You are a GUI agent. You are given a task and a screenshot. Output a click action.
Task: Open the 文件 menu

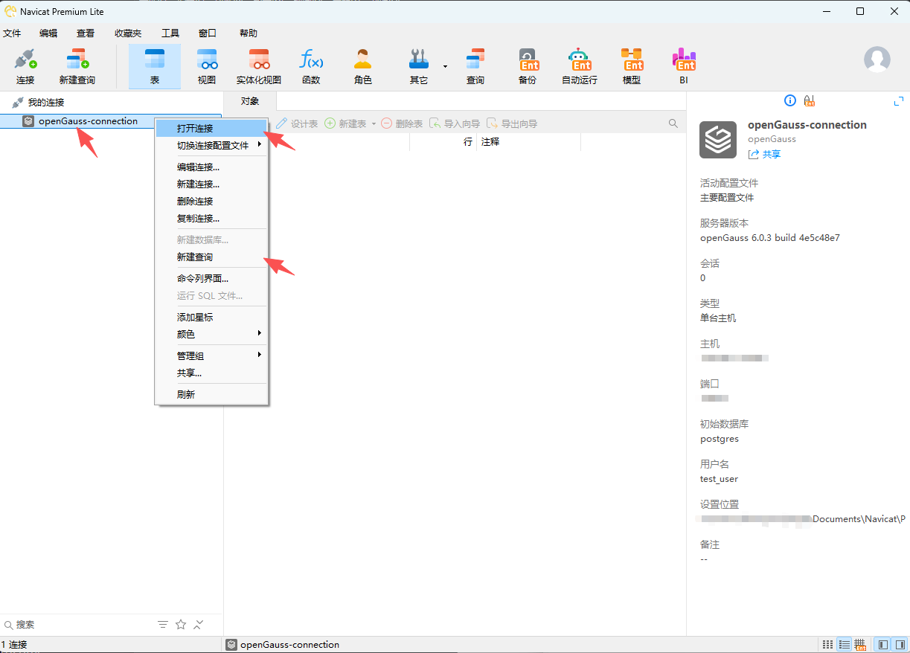(12, 33)
